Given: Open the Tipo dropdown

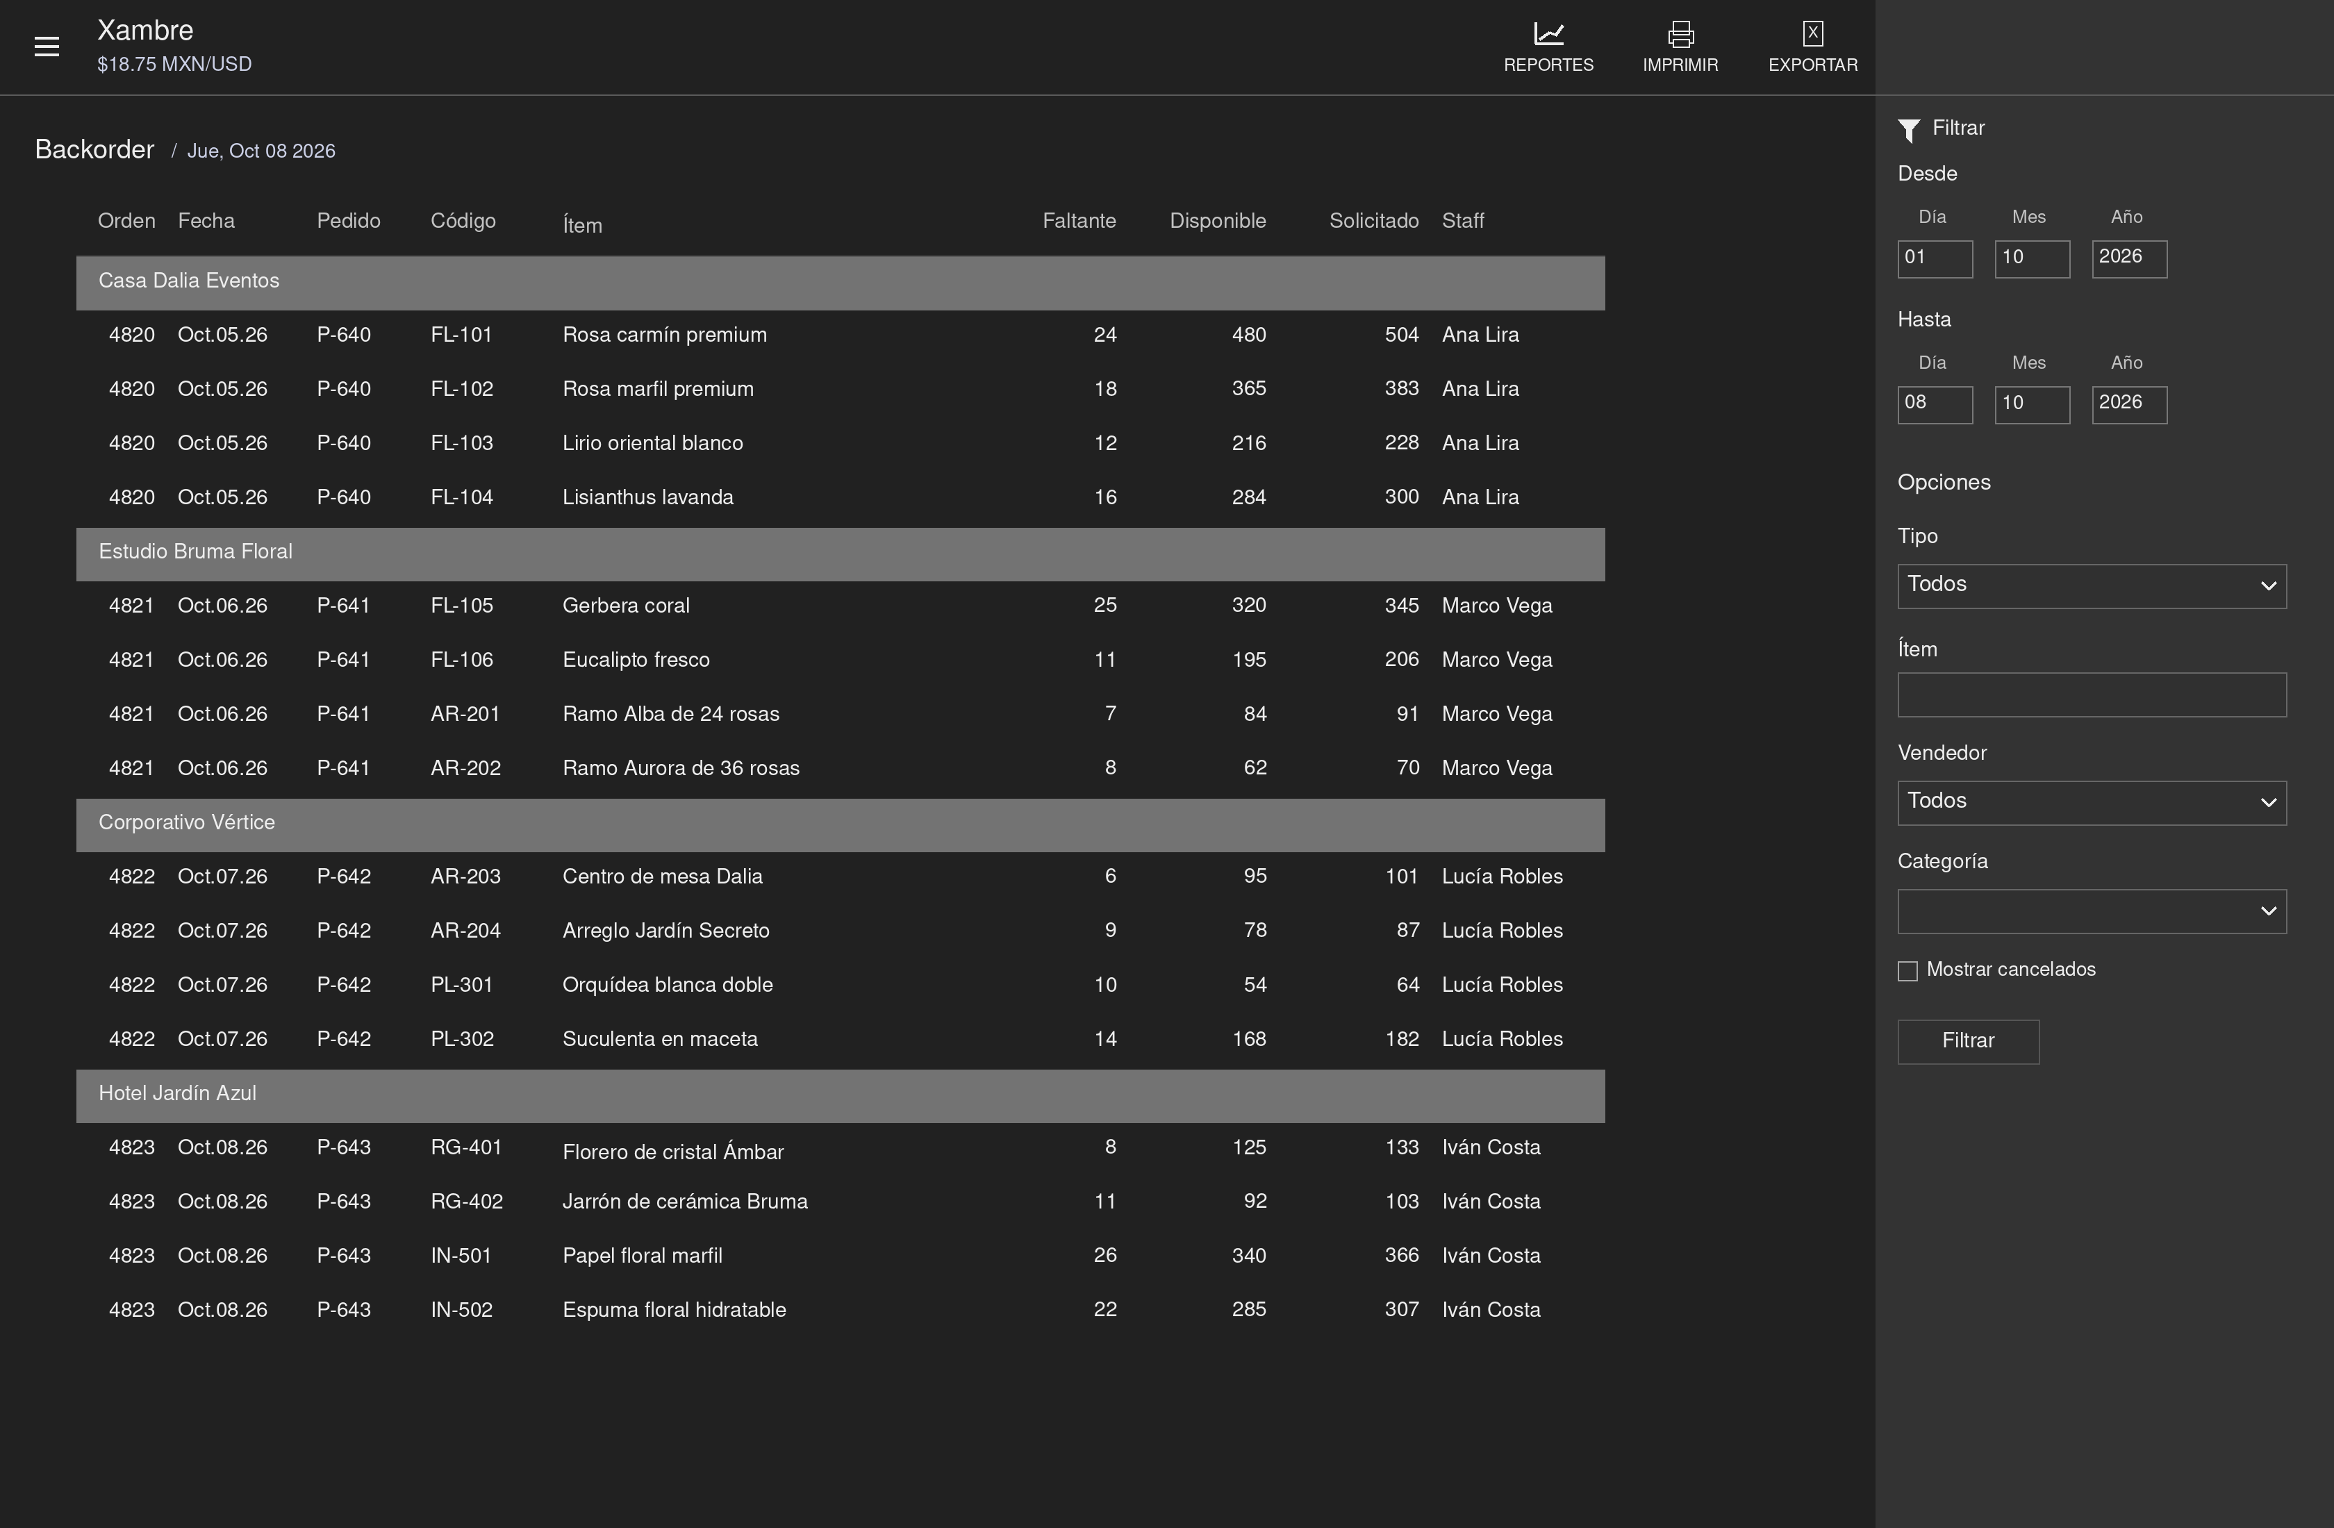Looking at the screenshot, I should [x=2092, y=586].
